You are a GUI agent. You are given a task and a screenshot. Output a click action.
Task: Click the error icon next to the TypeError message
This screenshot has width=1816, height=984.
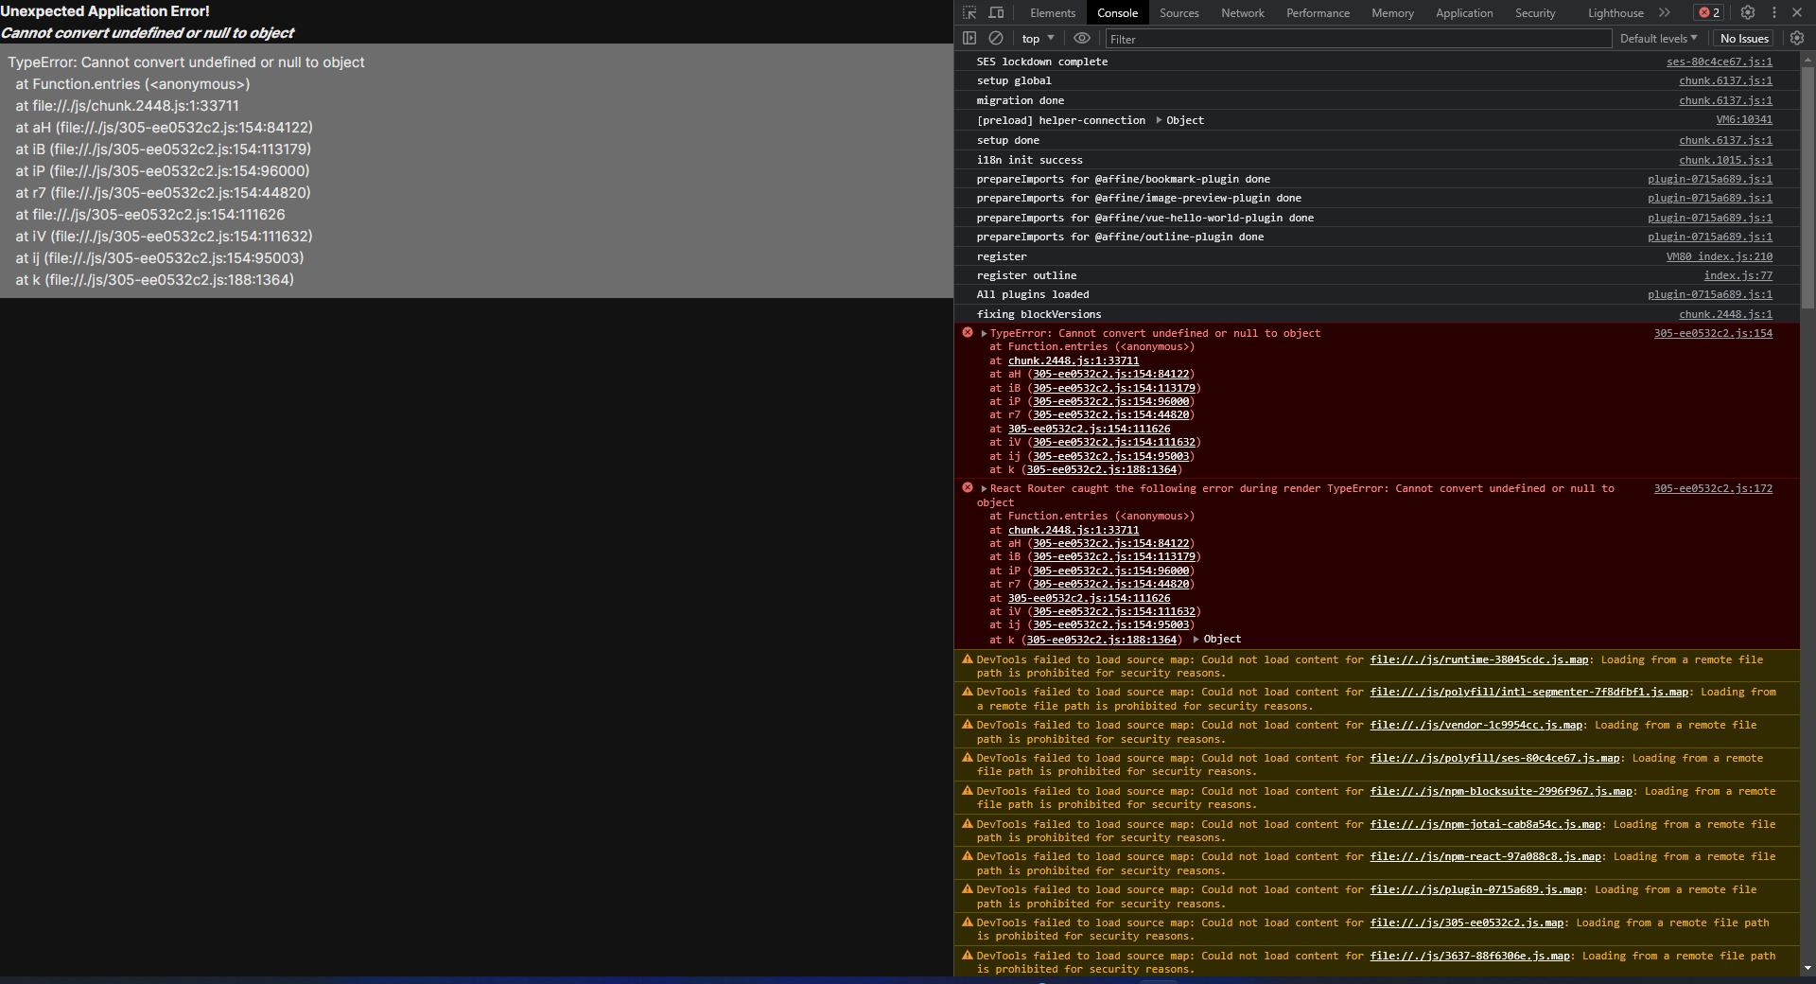[x=968, y=333]
